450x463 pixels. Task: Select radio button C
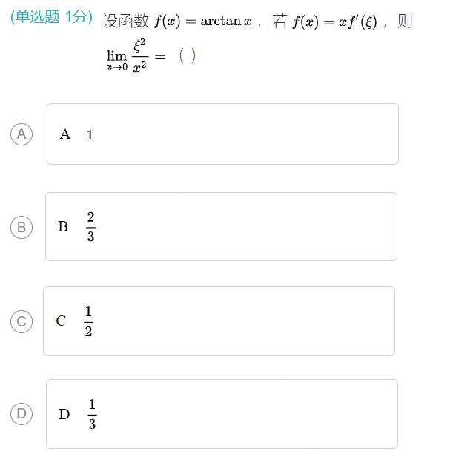tap(21, 321)
